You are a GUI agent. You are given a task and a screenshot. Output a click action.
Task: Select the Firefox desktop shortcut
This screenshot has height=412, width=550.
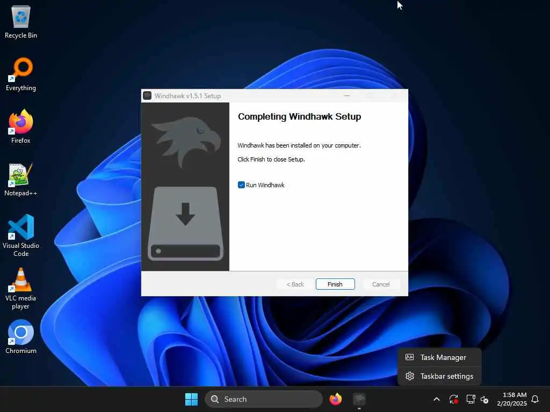click(x=21, y=127)
